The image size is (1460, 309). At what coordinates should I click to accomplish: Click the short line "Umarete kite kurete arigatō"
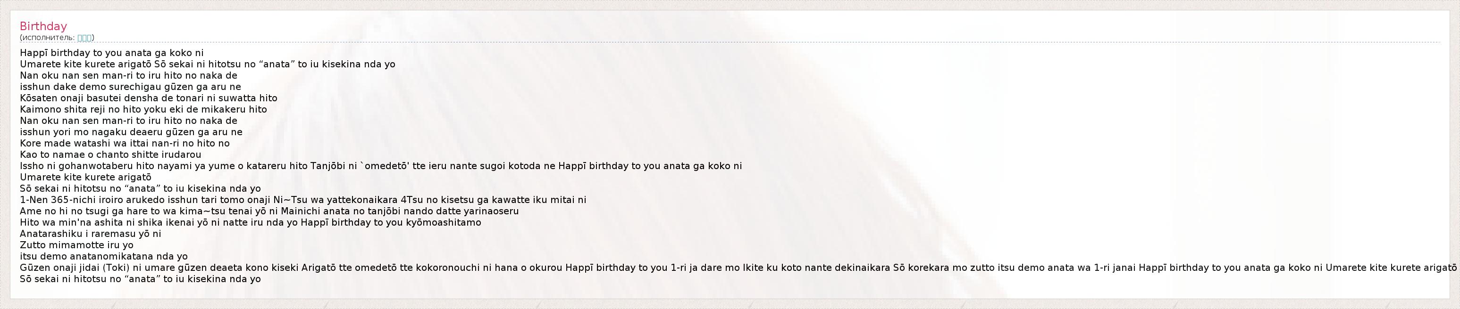85,177
